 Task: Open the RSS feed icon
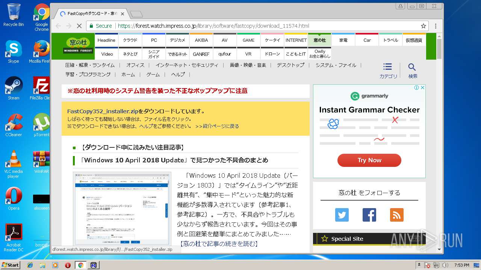point(397,215)
